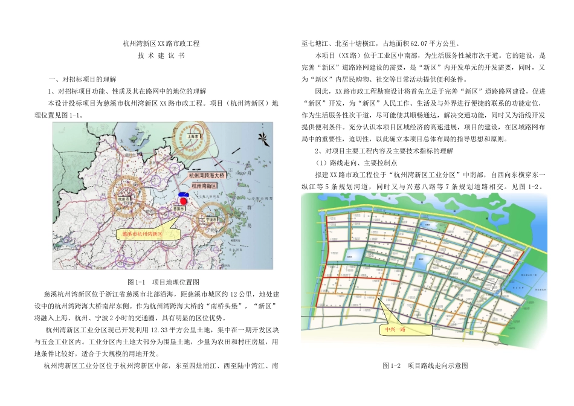Click the '中兴一路' yellow callout
The image size is (574, 406).
(x=405, y=329)
